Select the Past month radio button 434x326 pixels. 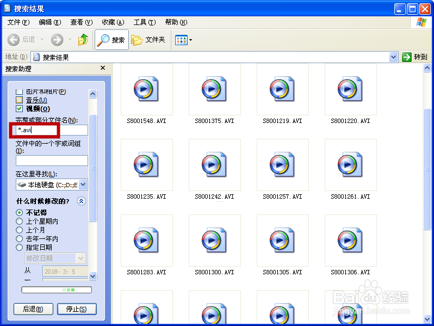coord(19,230)
